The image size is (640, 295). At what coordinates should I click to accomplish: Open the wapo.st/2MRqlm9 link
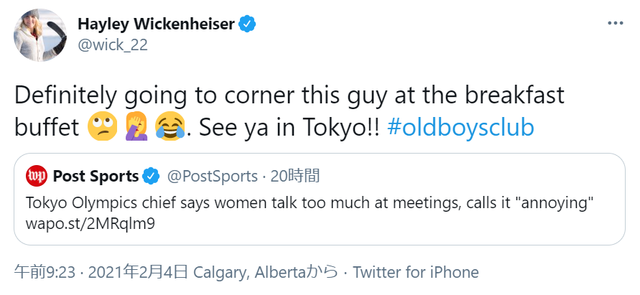(x=90, y=223)
